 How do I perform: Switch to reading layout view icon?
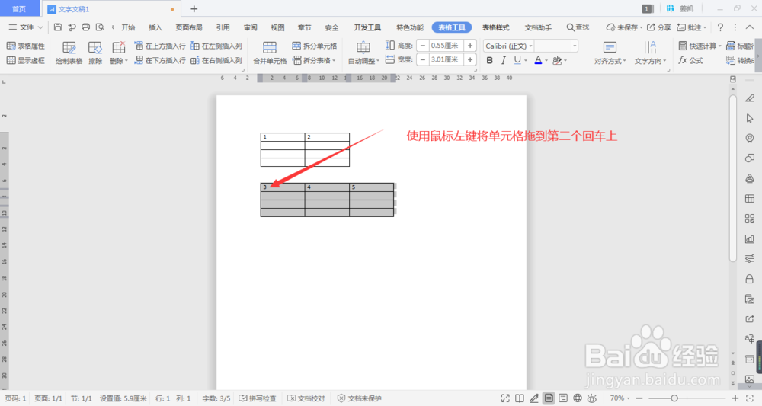pyautogui.click(x=520, y=398)
